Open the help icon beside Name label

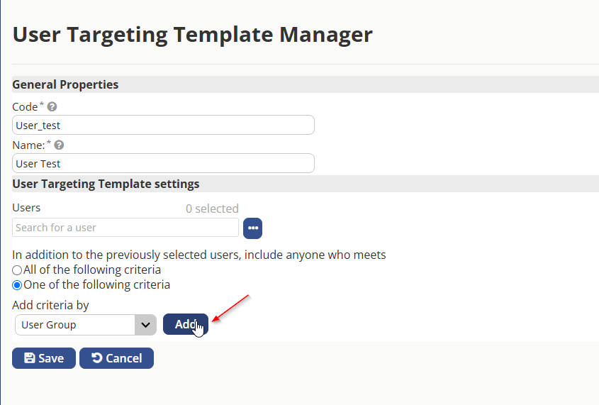[59, 145]
